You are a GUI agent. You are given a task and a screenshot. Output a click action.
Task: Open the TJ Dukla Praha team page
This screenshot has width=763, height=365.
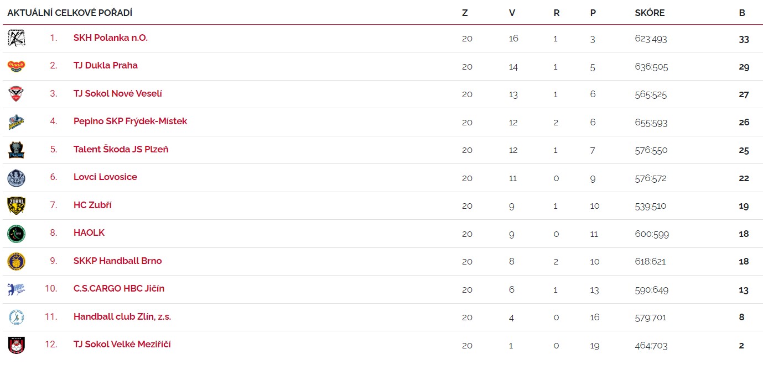tap(106, 66)
